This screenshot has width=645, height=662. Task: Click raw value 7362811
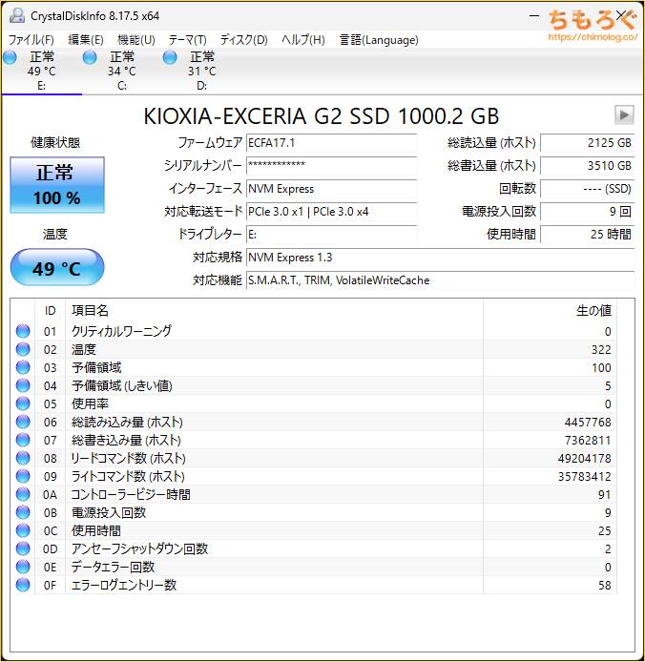coord(588,441)
